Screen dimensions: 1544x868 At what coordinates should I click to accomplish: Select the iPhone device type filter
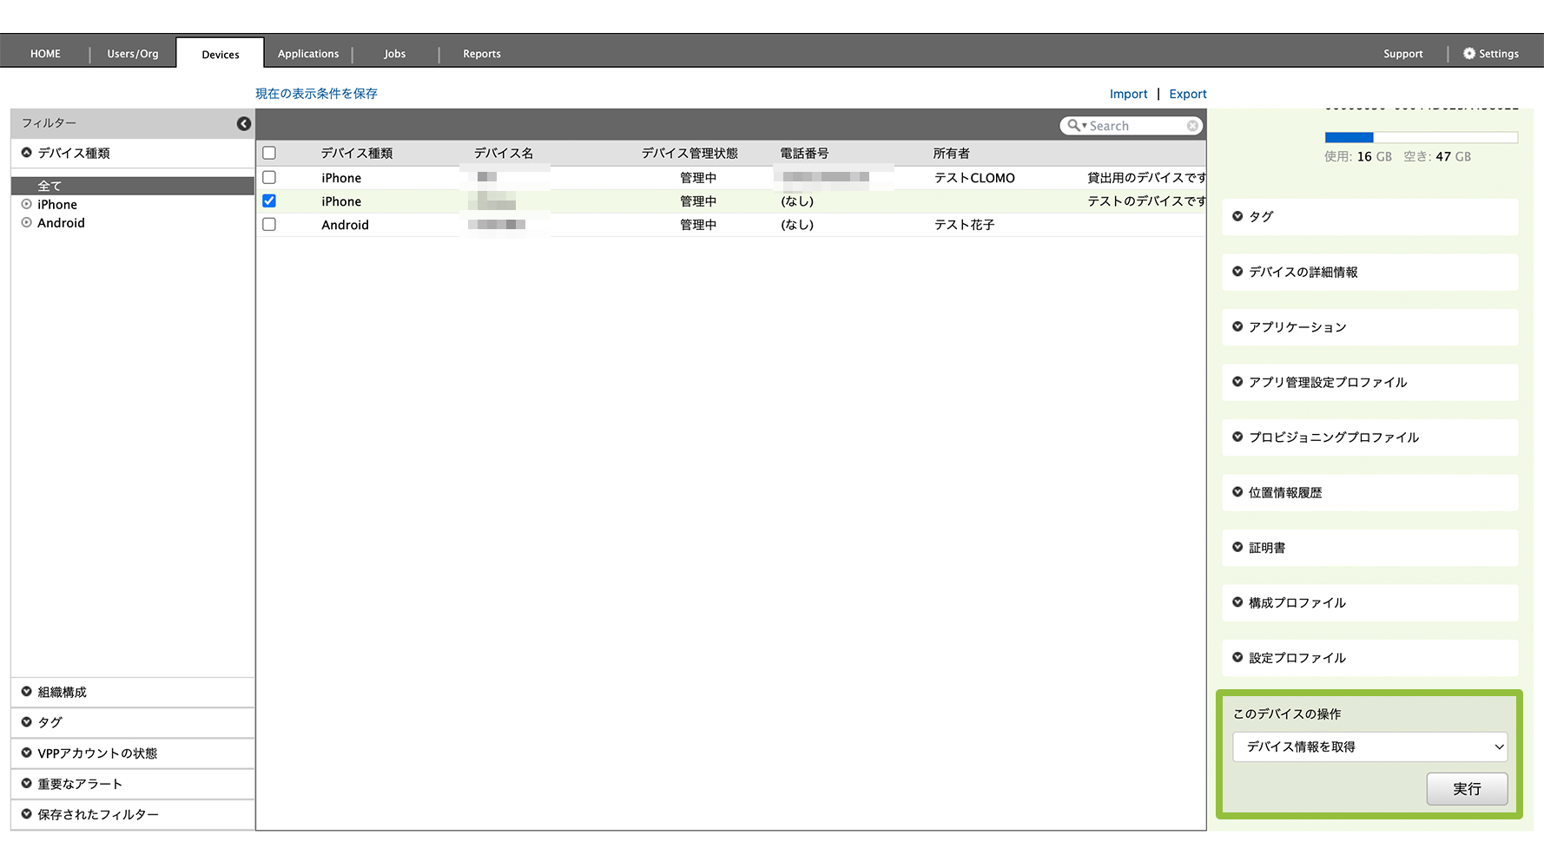pyautogui.click(x=57, y=205)
